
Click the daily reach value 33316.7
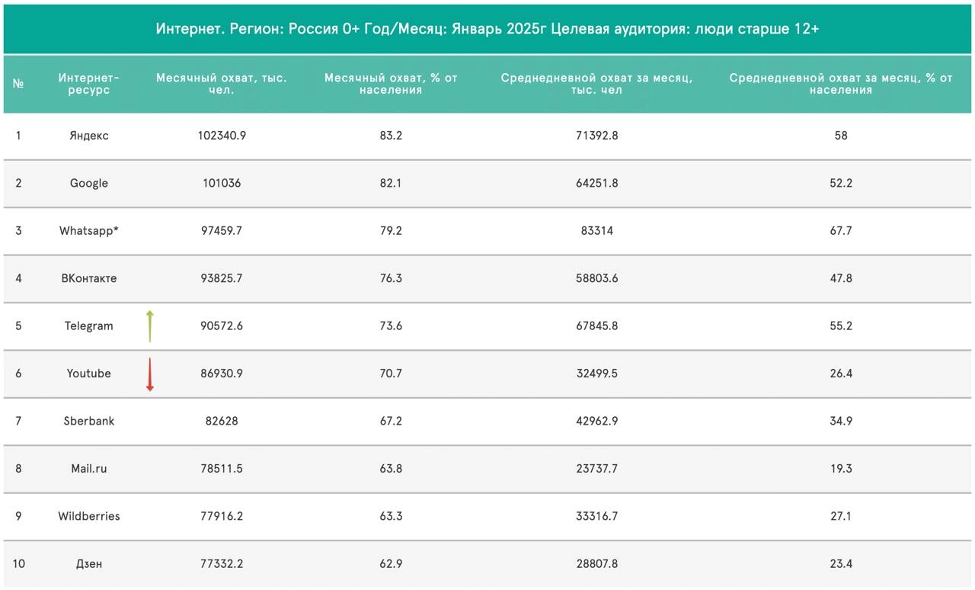pyautogui.click(x=597, y=516)
